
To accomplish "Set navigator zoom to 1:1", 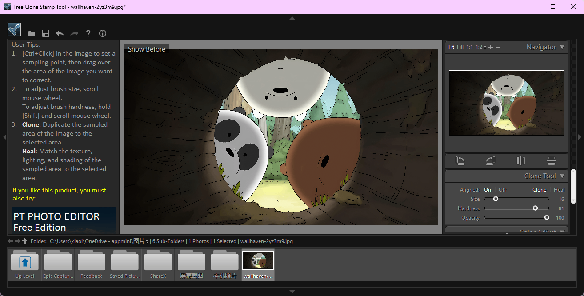I will pyautogui.click(x=470, y=47).
